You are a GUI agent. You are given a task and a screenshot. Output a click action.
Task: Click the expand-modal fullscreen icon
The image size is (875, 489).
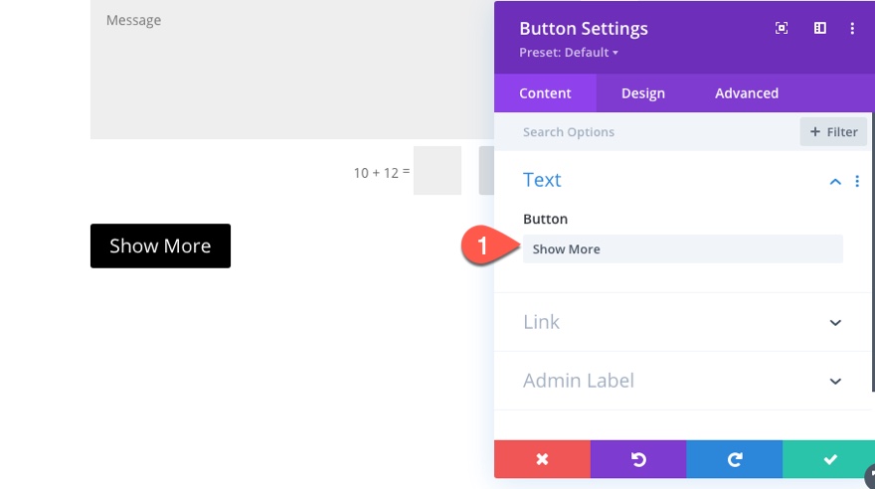[782, 29]
